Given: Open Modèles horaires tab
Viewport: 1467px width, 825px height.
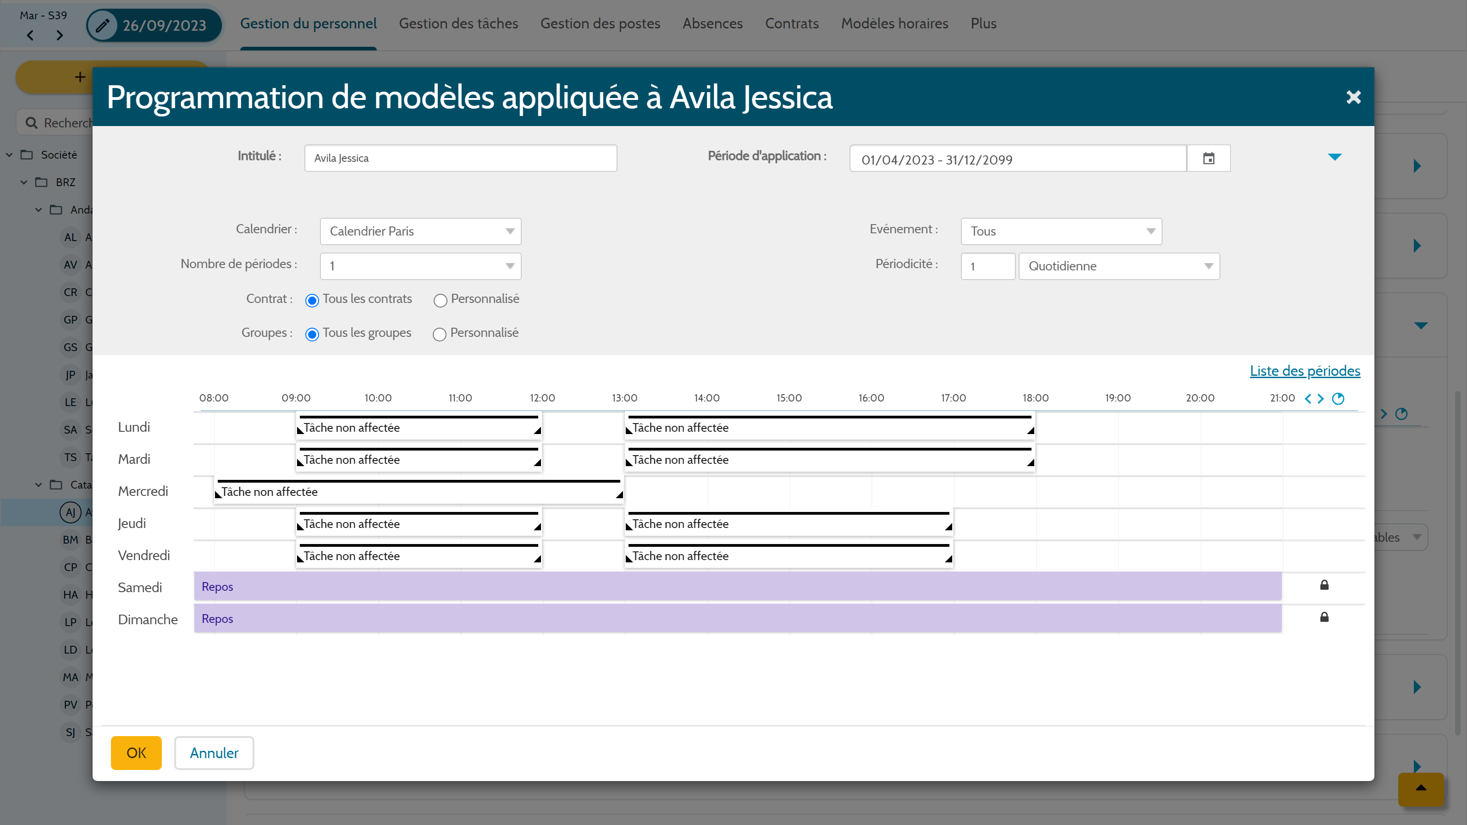Looking at the screenshot, I should pos(895,23).
